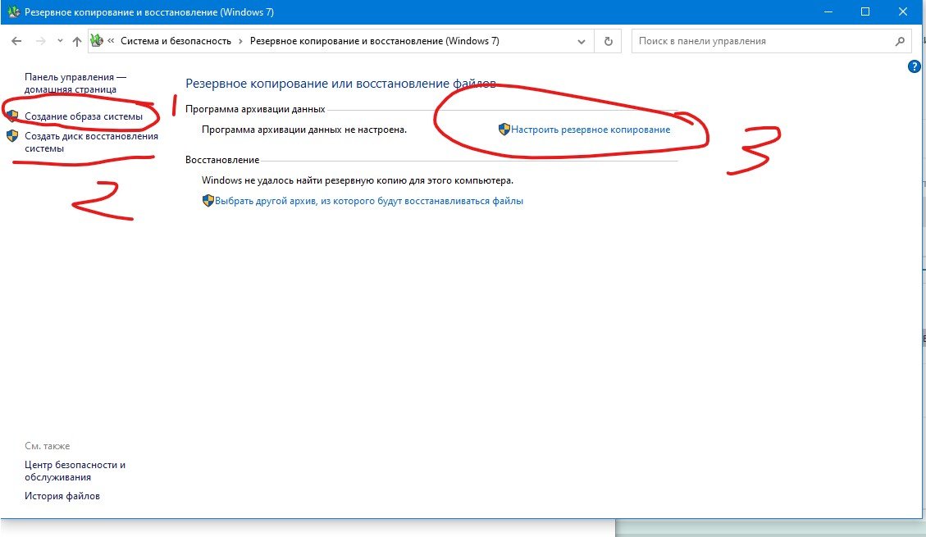Click the Forward navigation arrow
This screenshot has height=537, width=926.
[x=41, y=41]
